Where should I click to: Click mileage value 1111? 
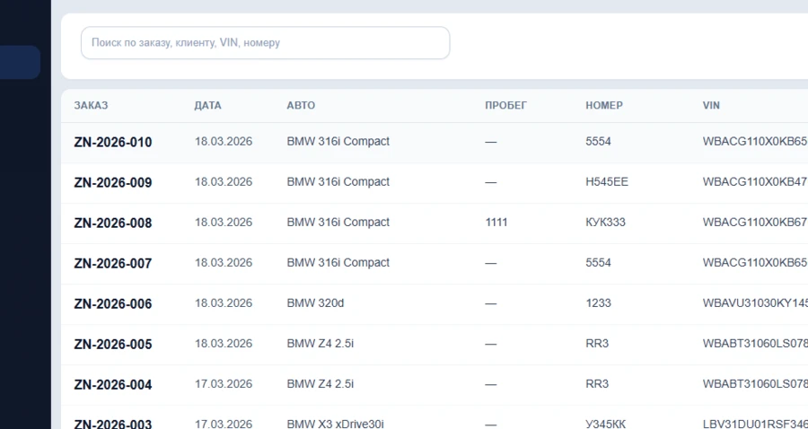(x=496, y=223)
